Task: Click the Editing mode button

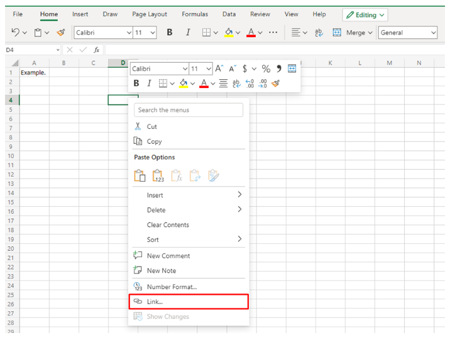Action: pyautogui.click(x=365, y=14)
